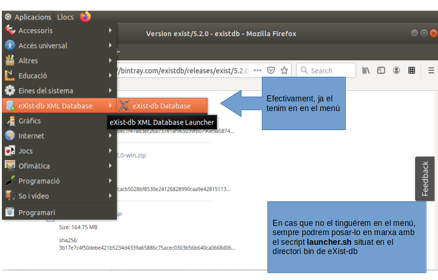Click the So i vídeo music icon
Screen dimensions: 438x280
pos(10,196)
